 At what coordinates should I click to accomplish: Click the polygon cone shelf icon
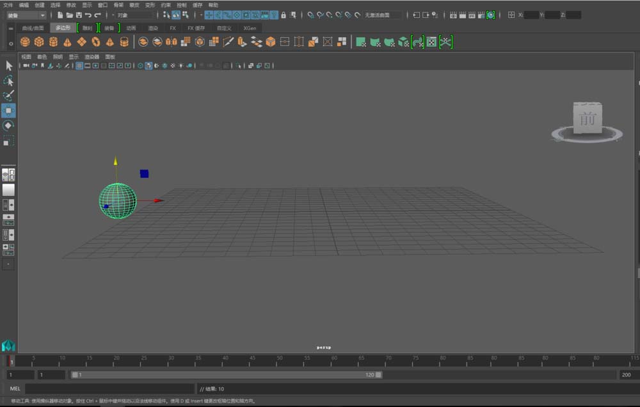tap(67, 42)
